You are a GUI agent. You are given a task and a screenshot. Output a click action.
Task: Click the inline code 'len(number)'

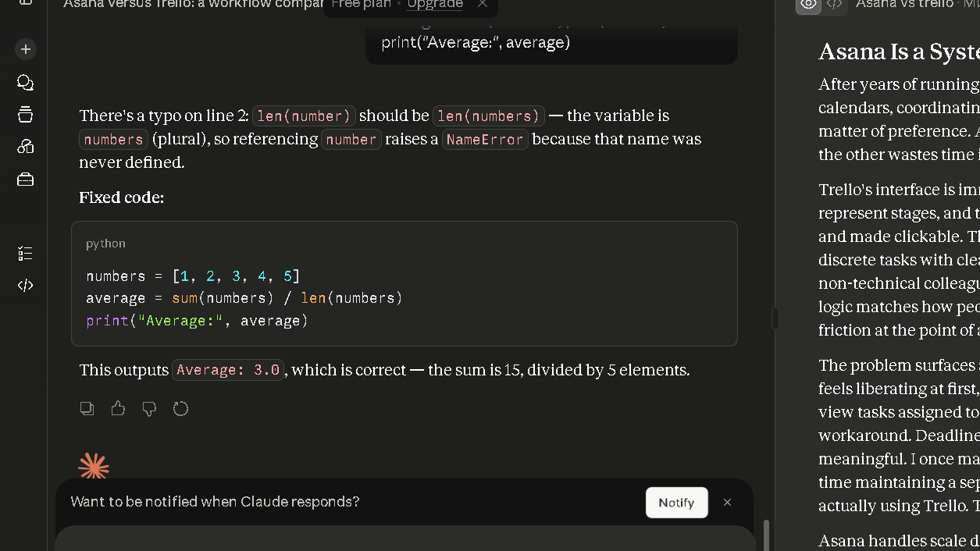(x=304, y=116)
